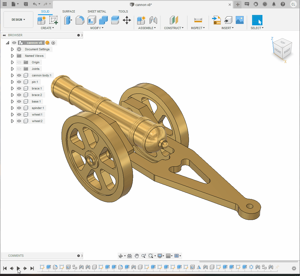
Task: Click the Create Sketch tool icon
Action: (53, 20)
